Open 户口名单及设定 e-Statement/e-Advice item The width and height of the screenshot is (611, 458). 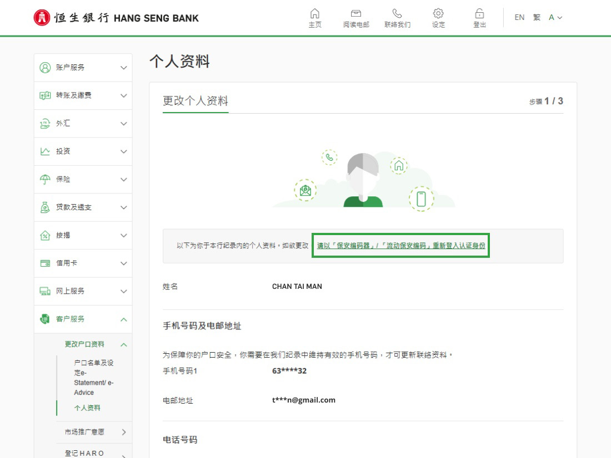tap(94, 378)
